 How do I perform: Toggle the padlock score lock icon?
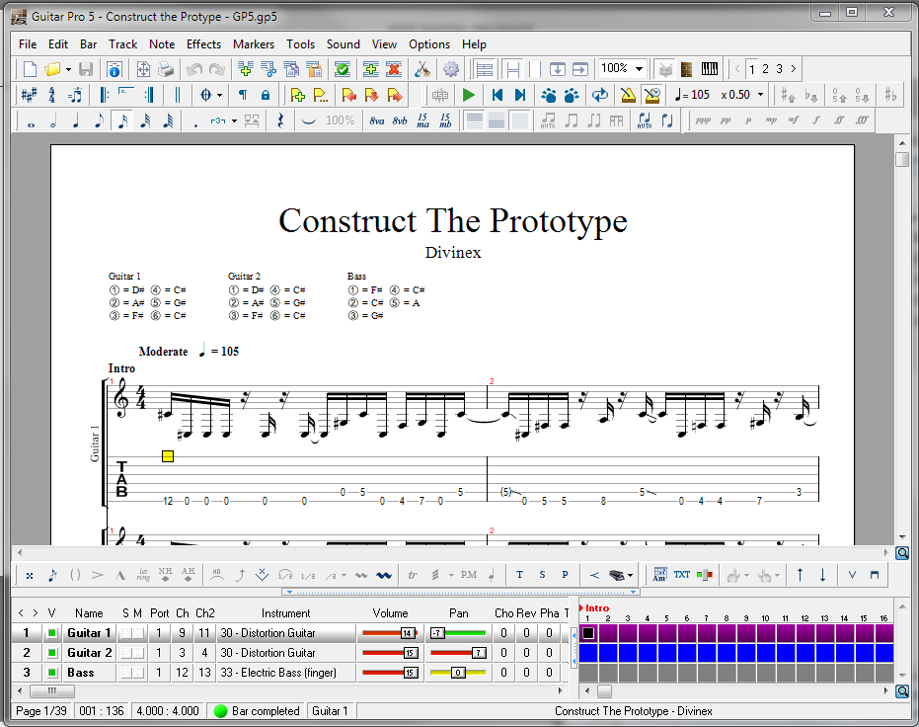(265, 95)
